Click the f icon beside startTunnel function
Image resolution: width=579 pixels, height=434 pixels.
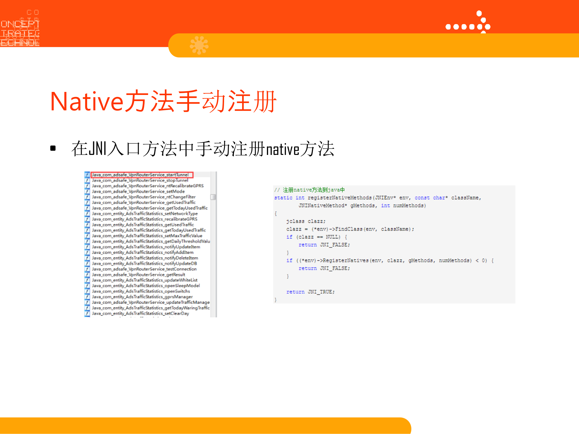(87, 175)
